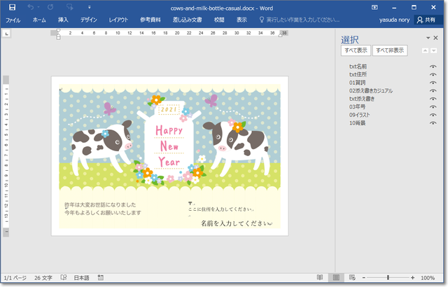Click the proofing check icon in status bar
This screenshot has width=448, height=287.
(x=64, y=278)
